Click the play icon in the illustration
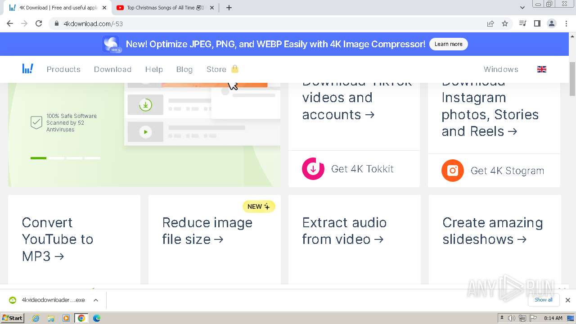Image resolution: width=576 pixels, height=324 pixels. (x=145, y=132)
